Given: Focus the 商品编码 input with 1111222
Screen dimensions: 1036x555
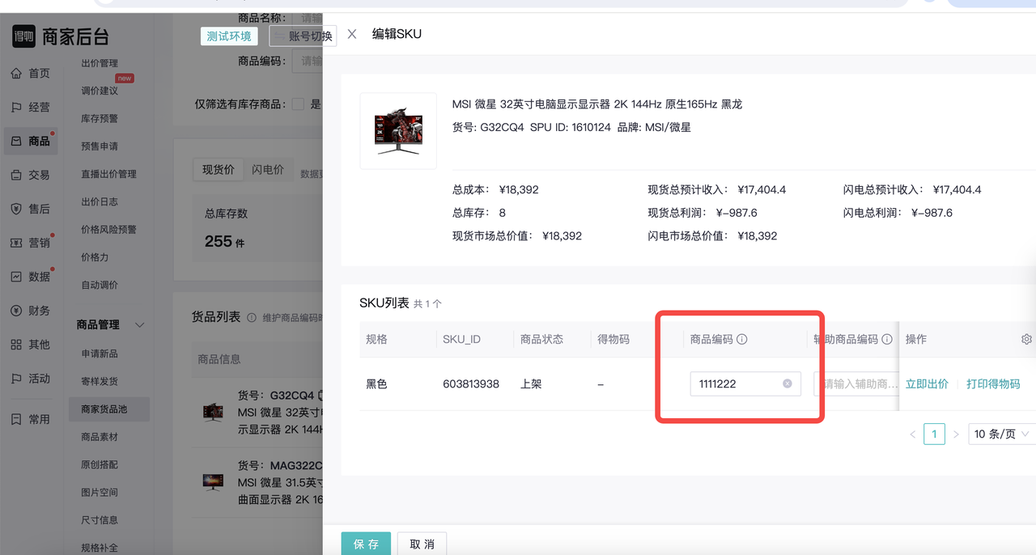Looking at the screenshot, I should (x=745, y=384).
